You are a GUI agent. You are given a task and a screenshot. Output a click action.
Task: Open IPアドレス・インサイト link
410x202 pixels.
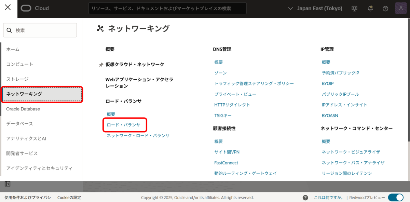point(345,105)
